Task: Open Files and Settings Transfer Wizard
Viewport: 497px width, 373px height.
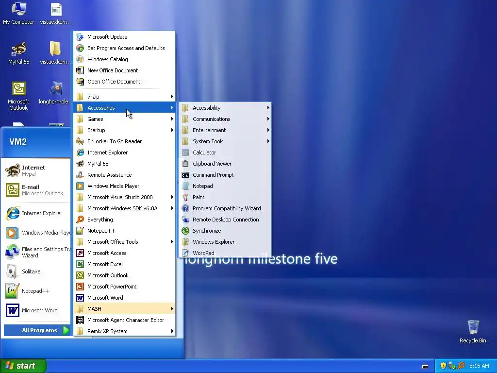Action: [36, 252]
